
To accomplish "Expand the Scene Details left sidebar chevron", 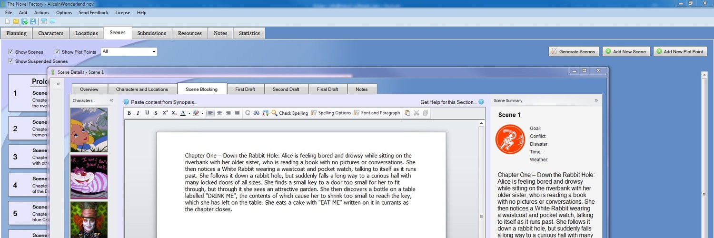I will pos(58,84).
